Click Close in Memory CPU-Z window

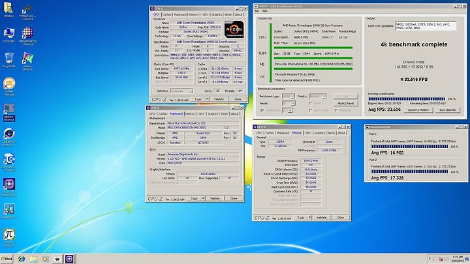341,218
